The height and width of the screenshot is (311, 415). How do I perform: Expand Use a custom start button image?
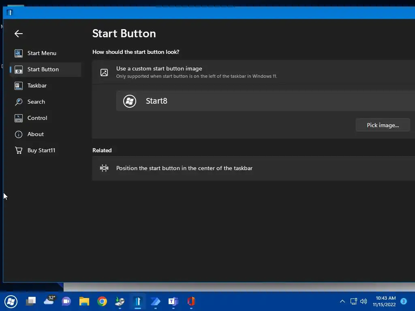[254, 72]
